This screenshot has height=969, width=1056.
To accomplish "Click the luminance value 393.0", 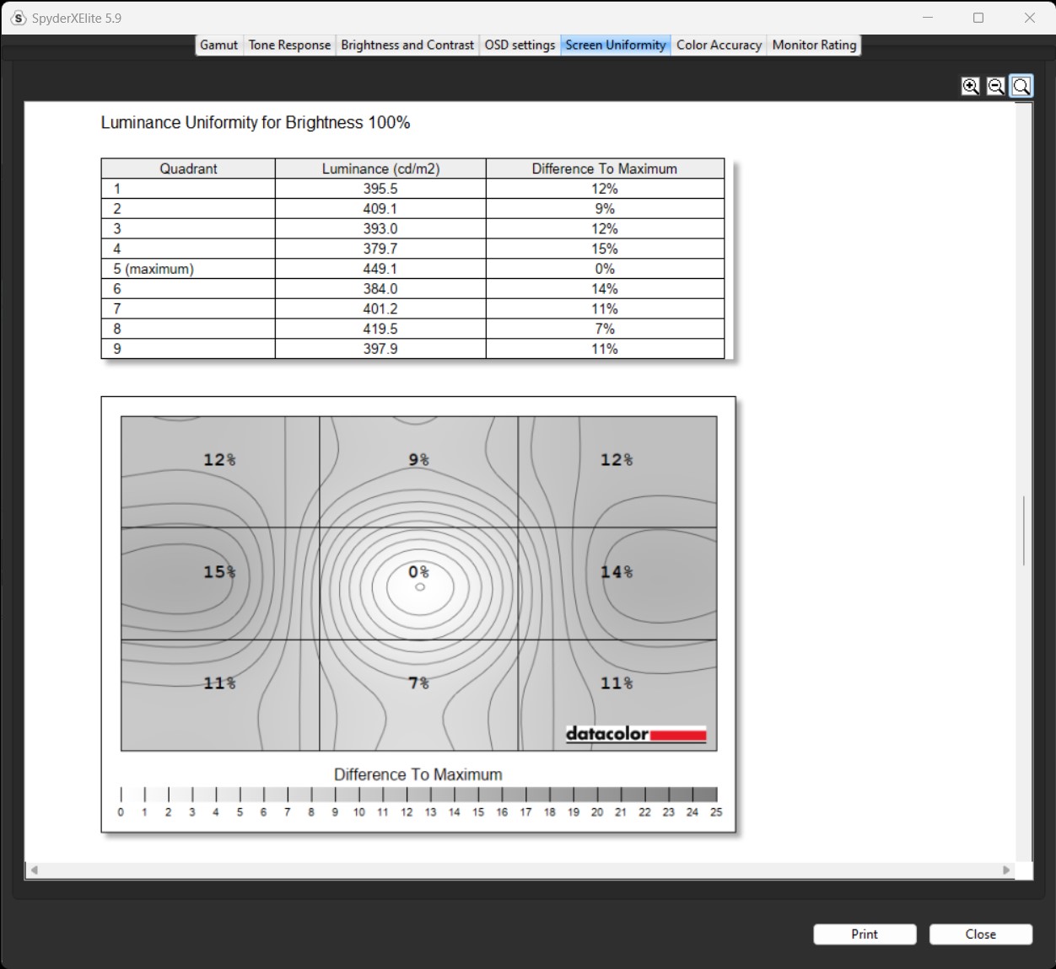I will 380,228.
